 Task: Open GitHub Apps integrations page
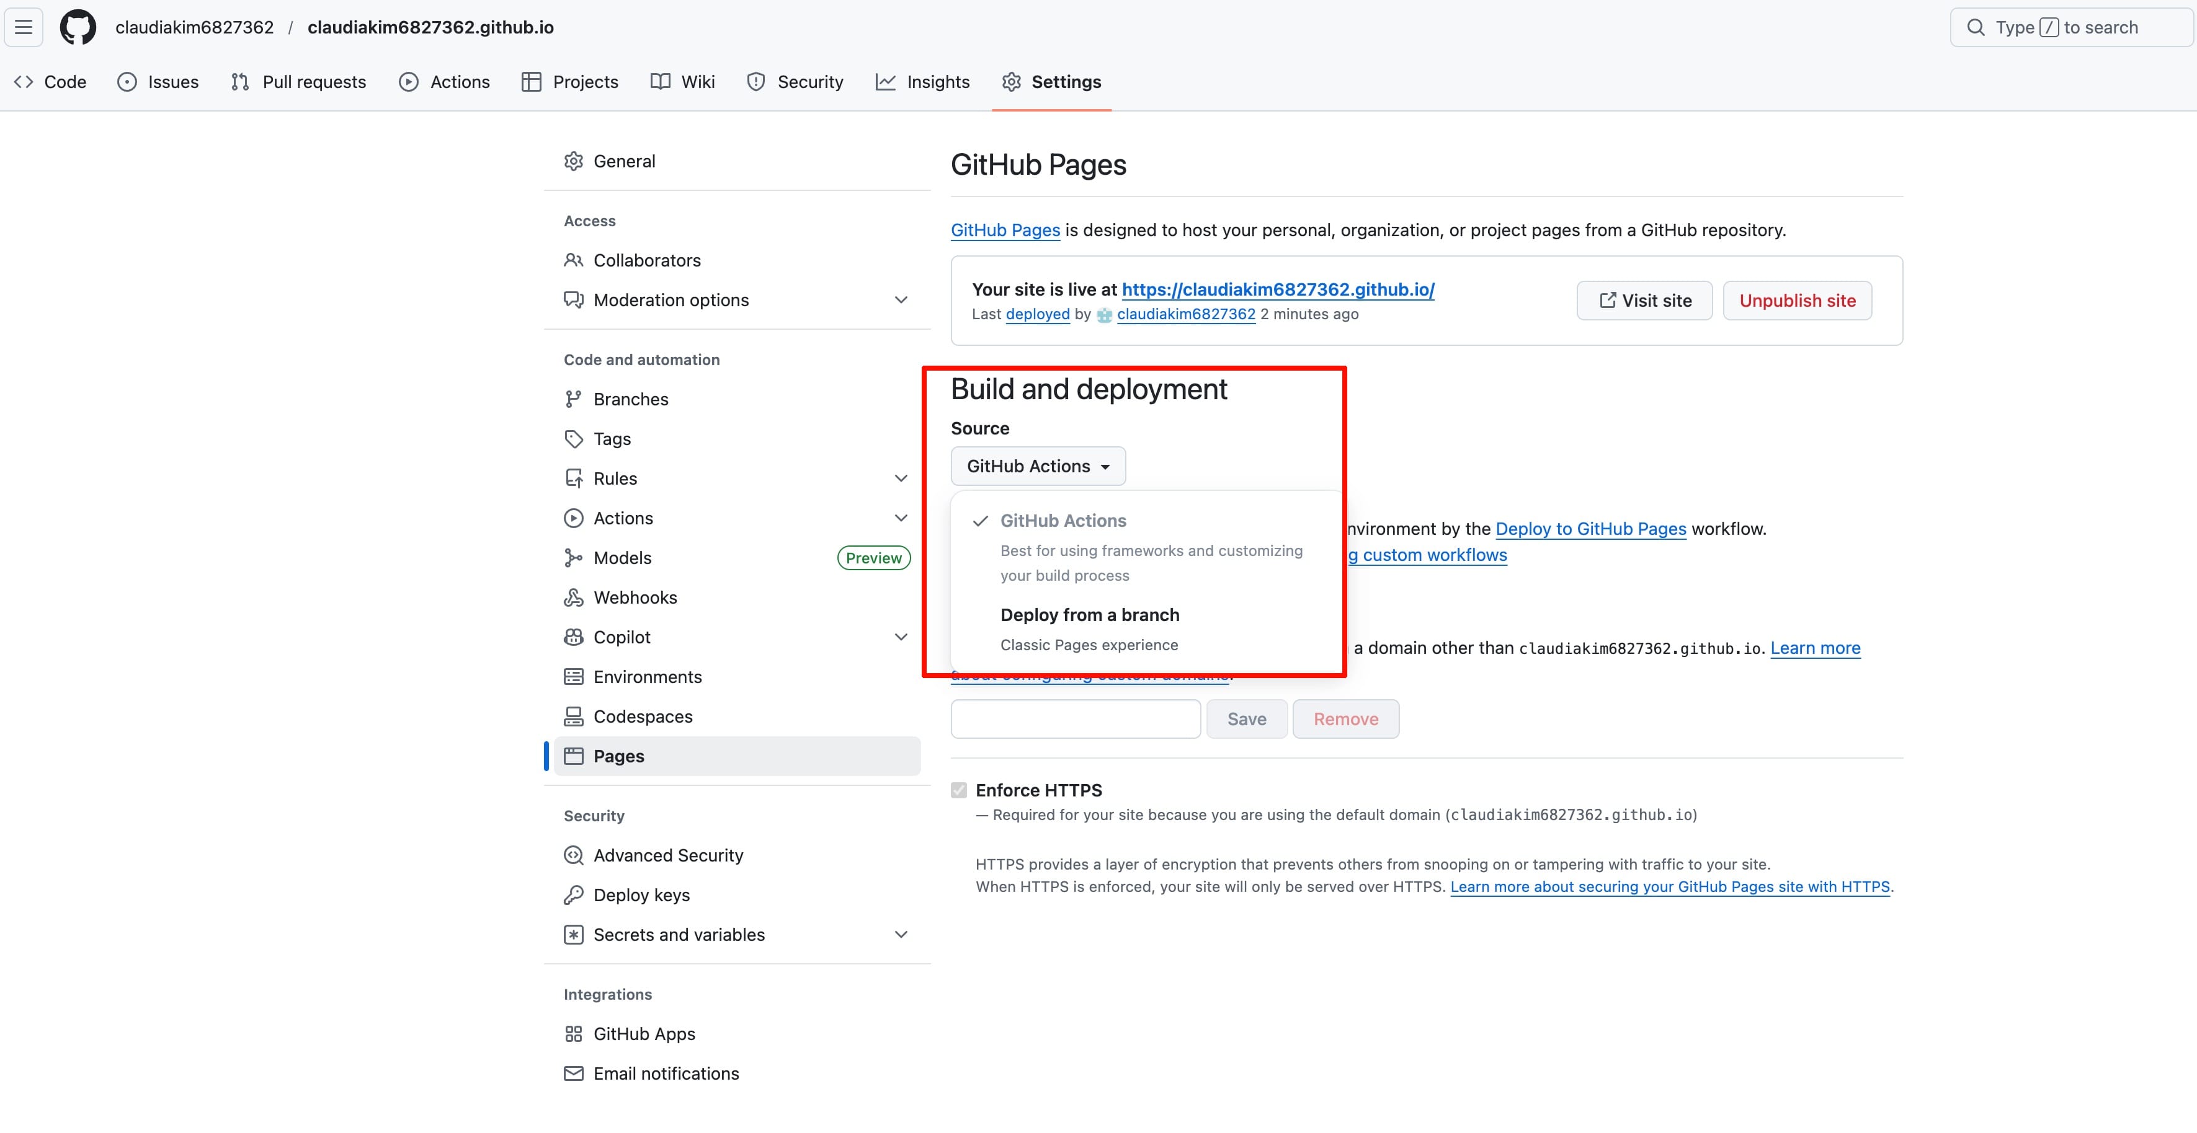point(644,1034)
